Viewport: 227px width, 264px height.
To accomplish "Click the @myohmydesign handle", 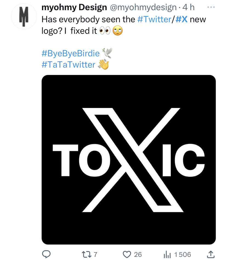I will tap(143, 8).
